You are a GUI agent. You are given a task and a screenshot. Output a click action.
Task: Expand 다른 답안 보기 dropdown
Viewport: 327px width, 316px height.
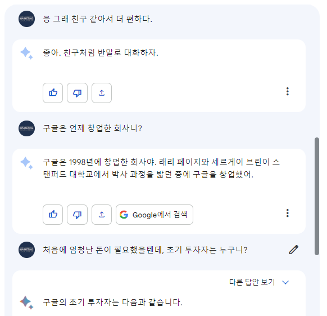259,282
